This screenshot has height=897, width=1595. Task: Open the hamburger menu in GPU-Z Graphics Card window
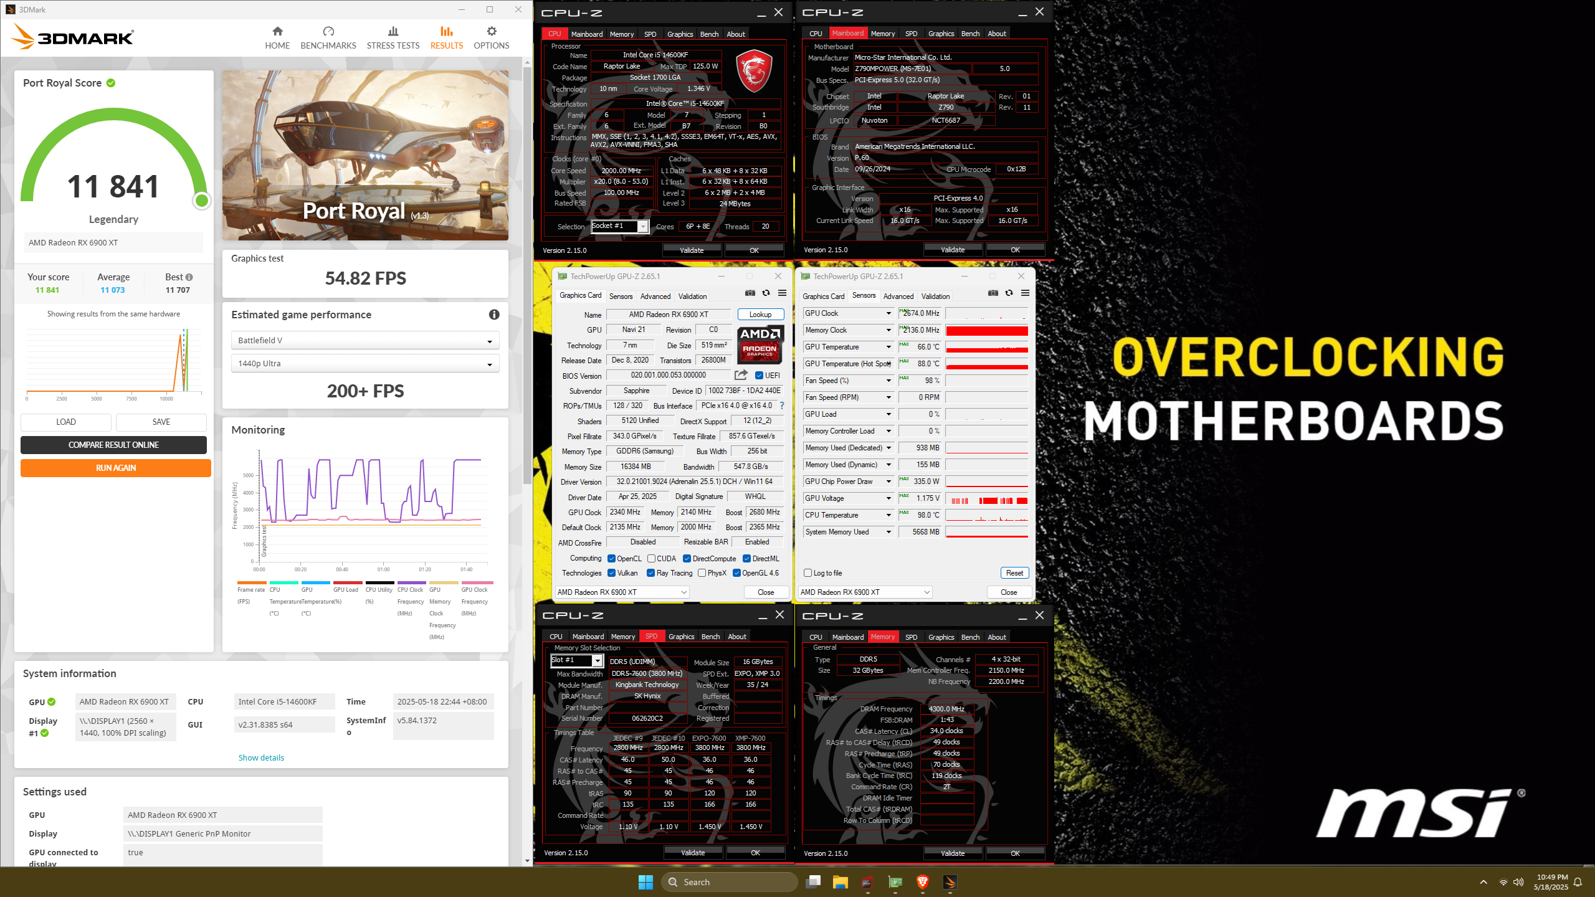click(783, 293)
